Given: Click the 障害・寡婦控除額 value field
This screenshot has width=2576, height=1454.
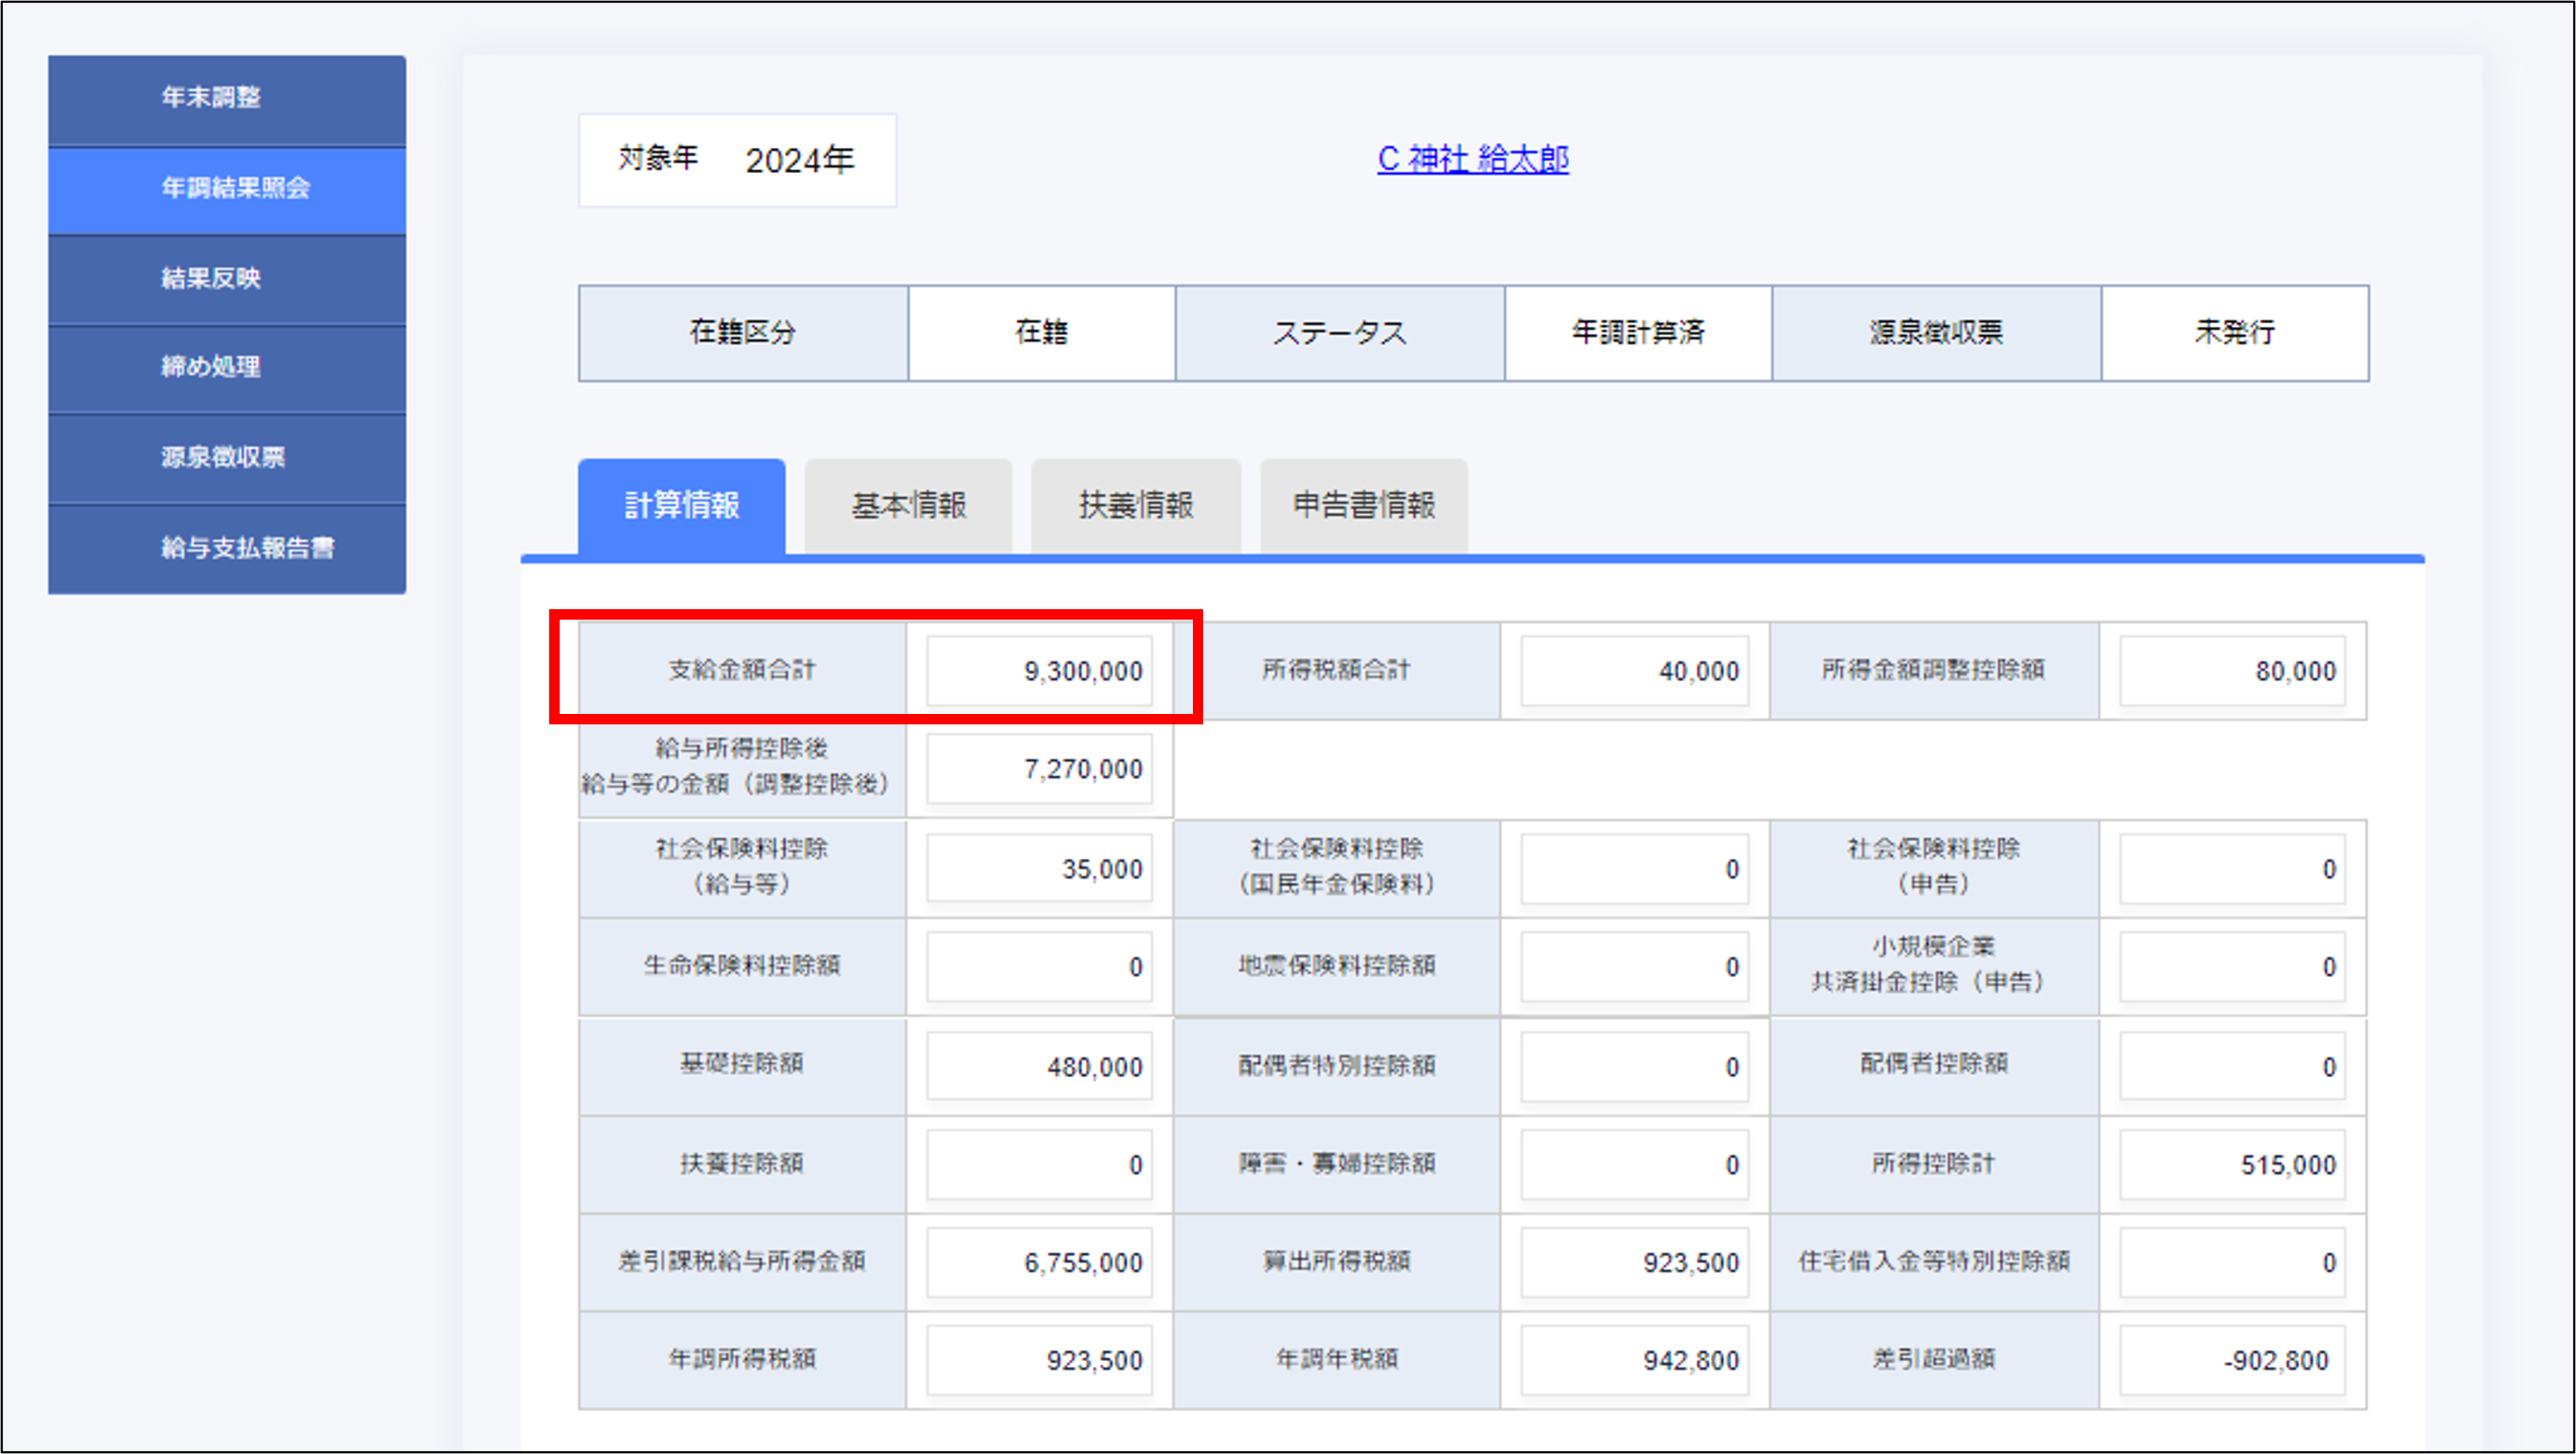Looking at the screenshot, I should coord(1635,1165).
